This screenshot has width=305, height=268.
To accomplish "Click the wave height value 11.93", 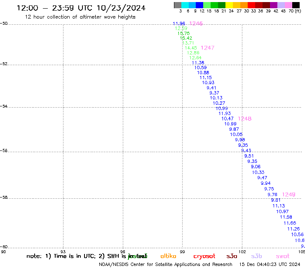I will pos(225,113).
